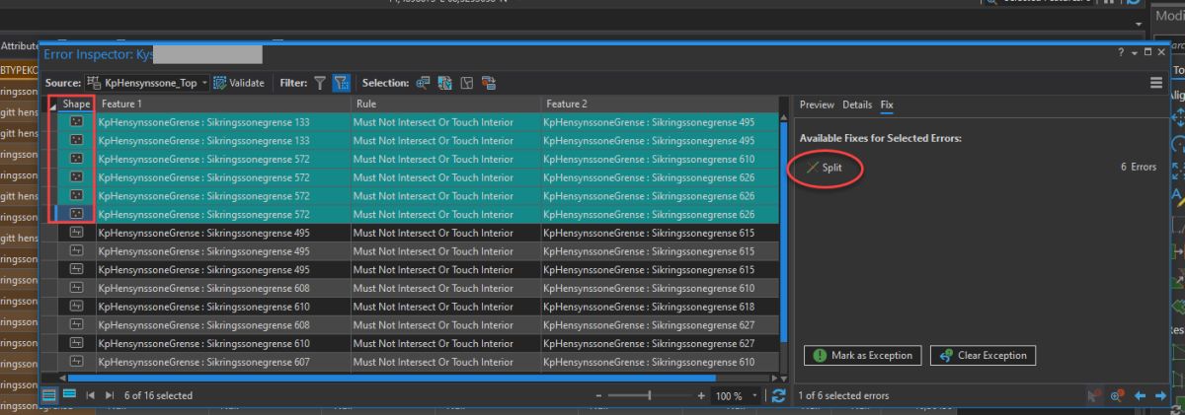Click Clear Exception button
The width and height of the screenshot is (1185, 415).
click(x=984, y=355)
